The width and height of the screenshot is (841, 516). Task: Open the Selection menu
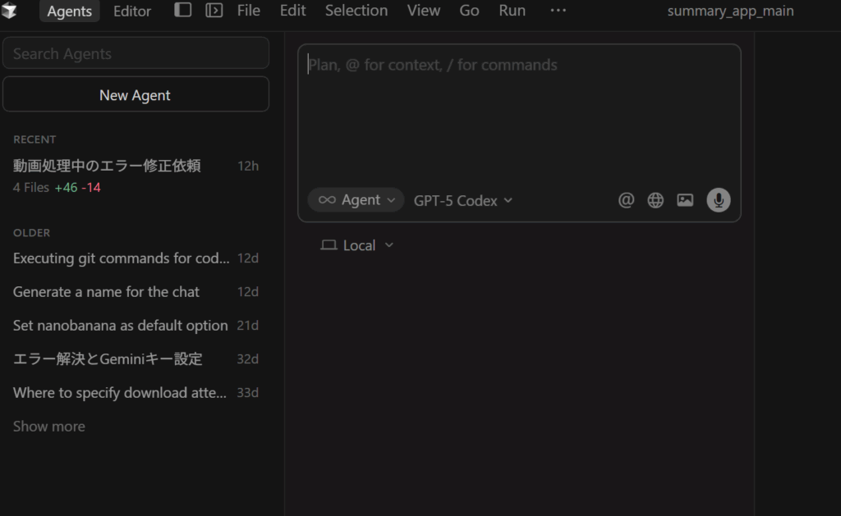click(356, 11)
